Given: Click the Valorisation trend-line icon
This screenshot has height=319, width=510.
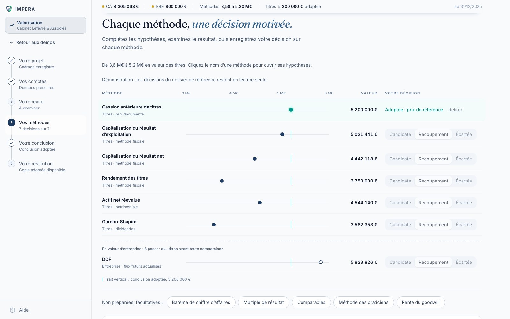Looking at the screenshot, I should 12,25.
